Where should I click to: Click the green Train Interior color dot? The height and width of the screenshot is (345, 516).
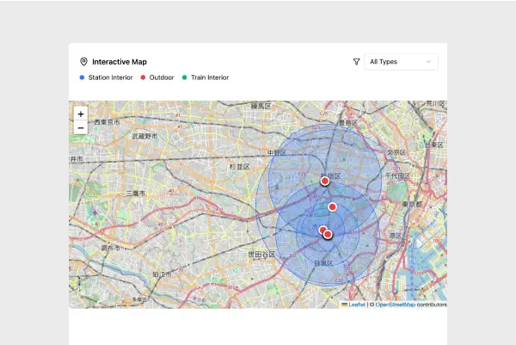tap(184, 77)
